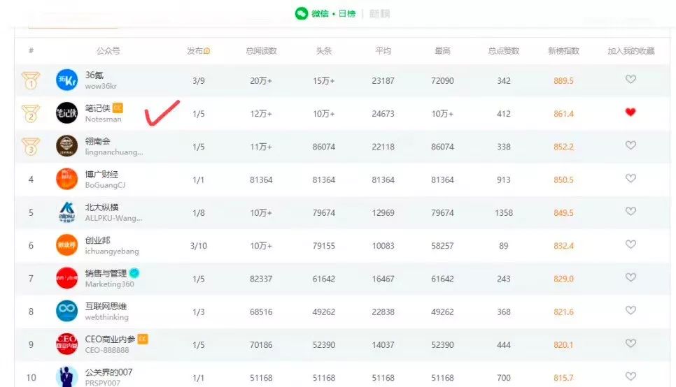Add 36氪 to favorites with heart
This screenshot has width=676, height=387.
631,79
